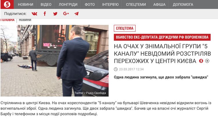Open the ВІДЕО menu item
This screenshot has width=218, height=122.
tap(46, 4)
